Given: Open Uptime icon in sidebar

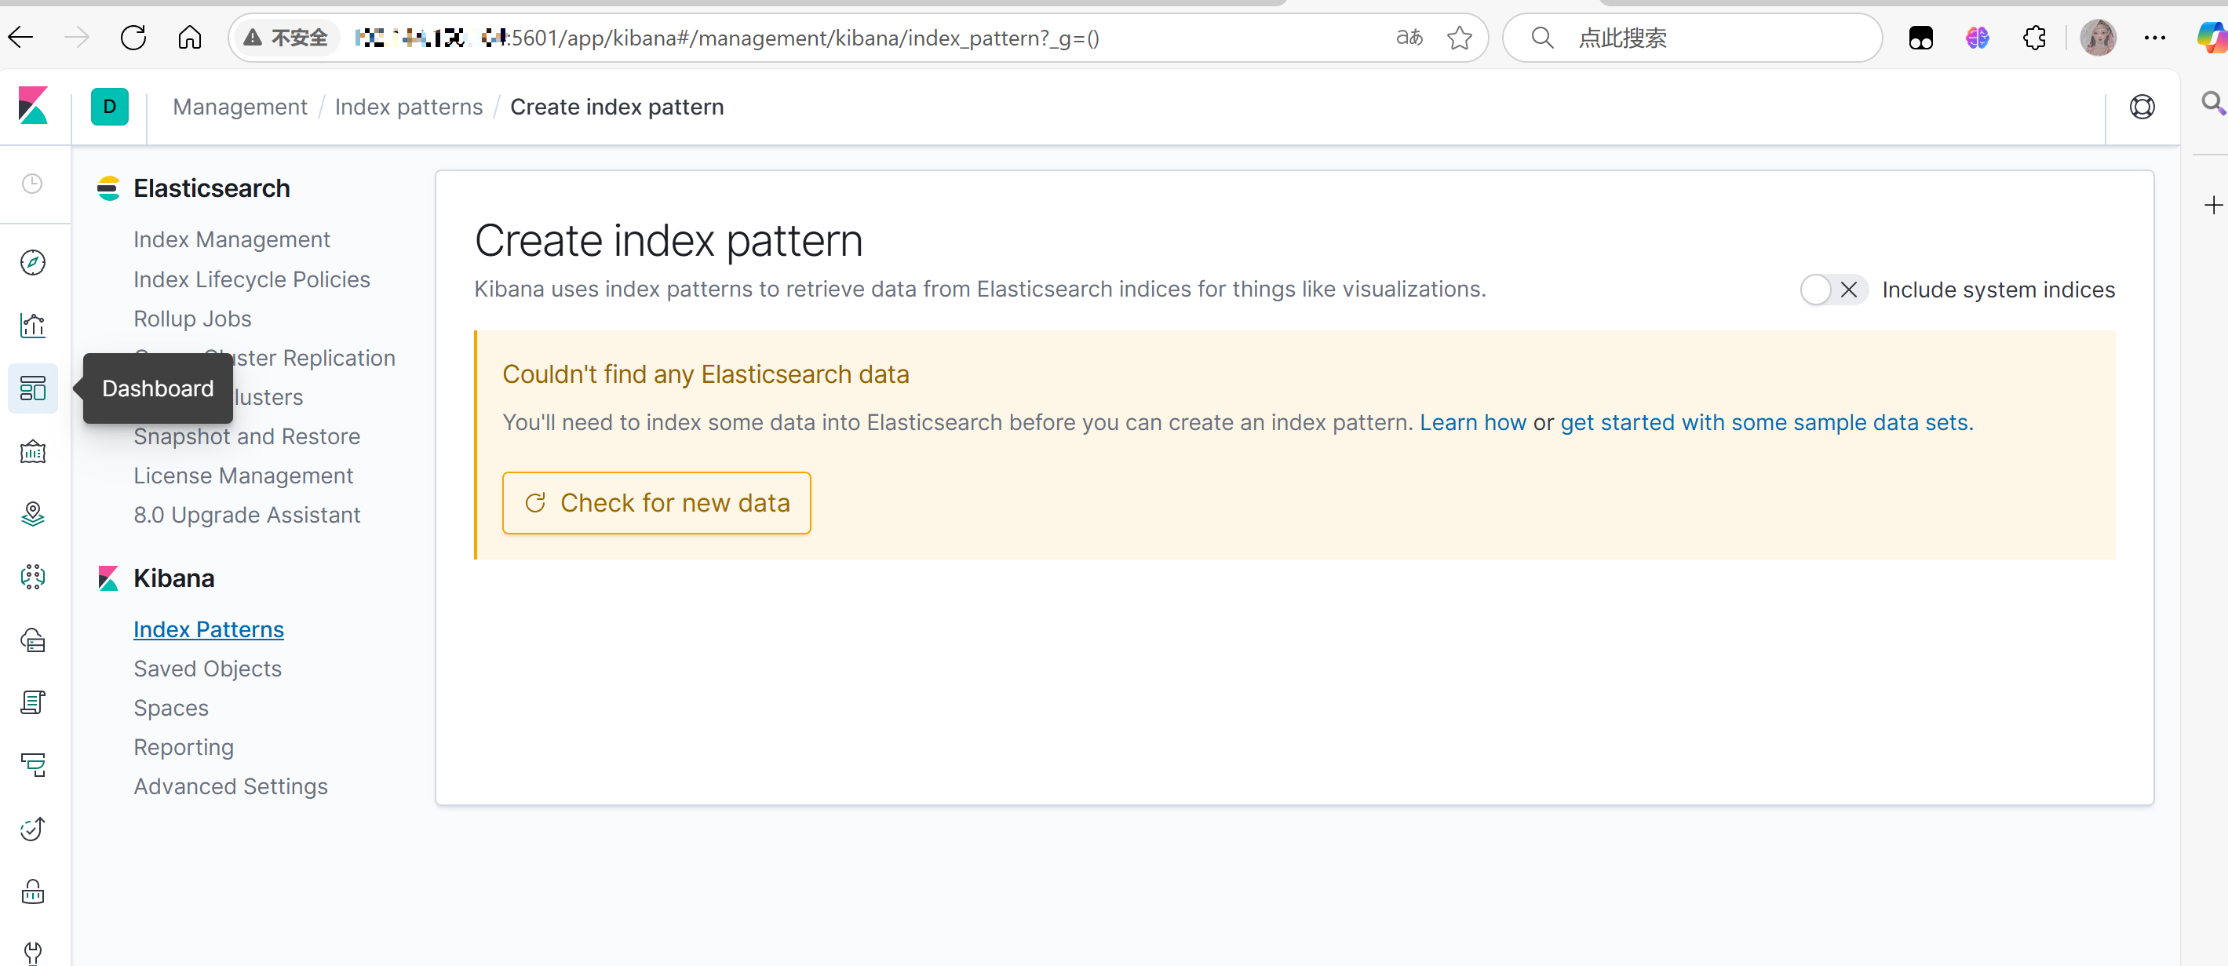Looking at the screenshot, I should click(x=33, y=829).
